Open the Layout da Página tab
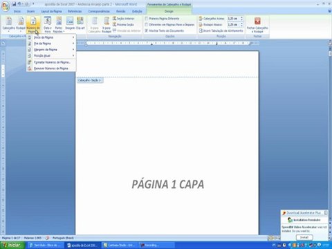Screen dimensions: 332x249 [51, 11]
